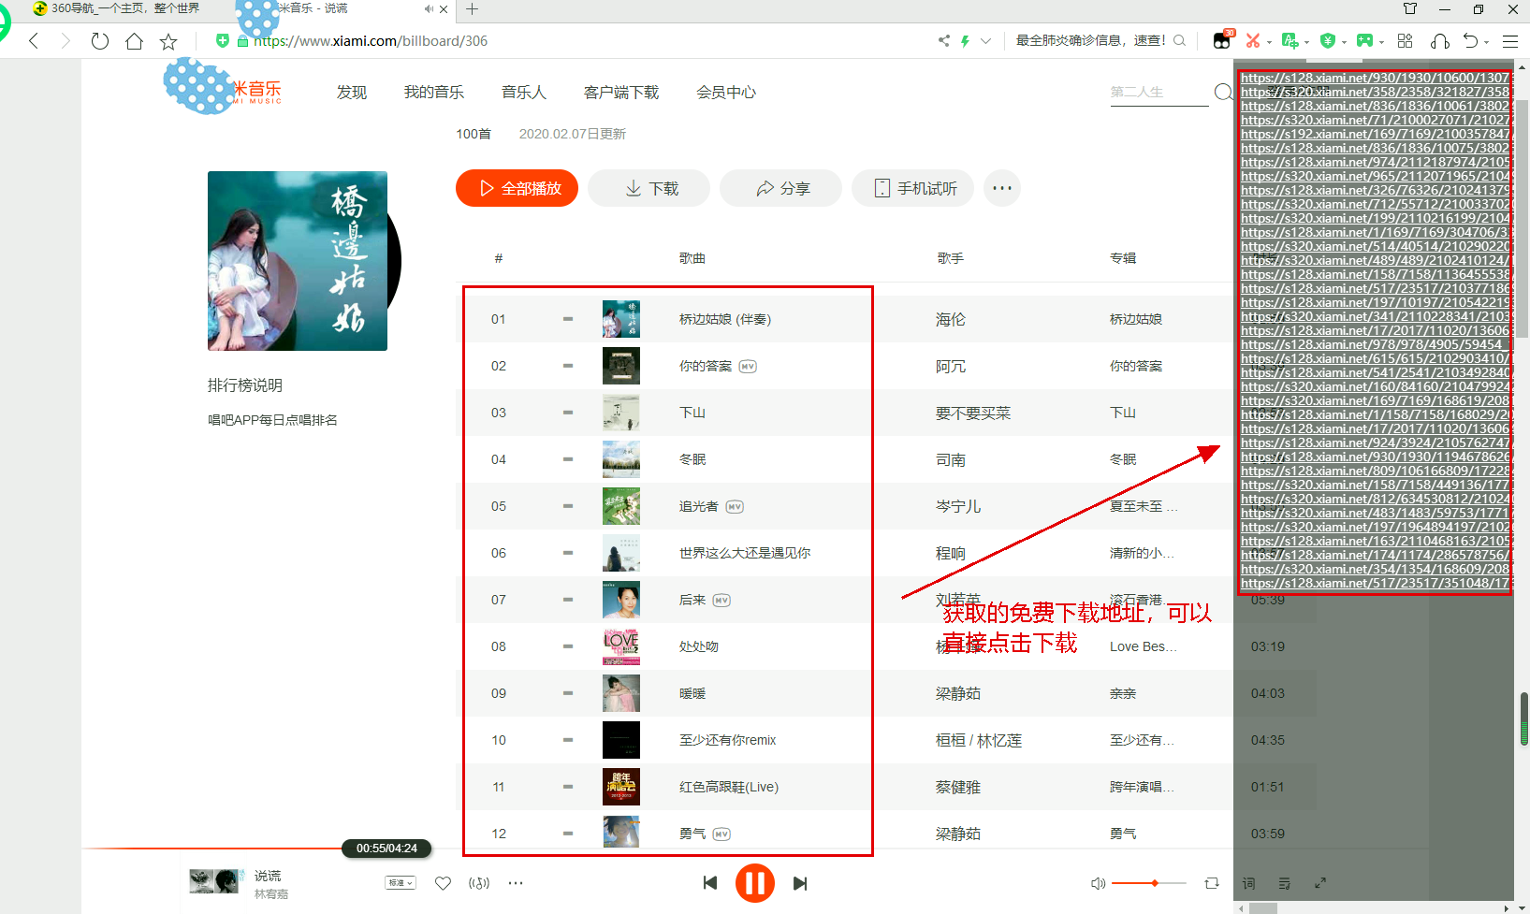The image size is (1530, 914).
Task: Click the MV badge beside 追光者
Action: point(735,506)
